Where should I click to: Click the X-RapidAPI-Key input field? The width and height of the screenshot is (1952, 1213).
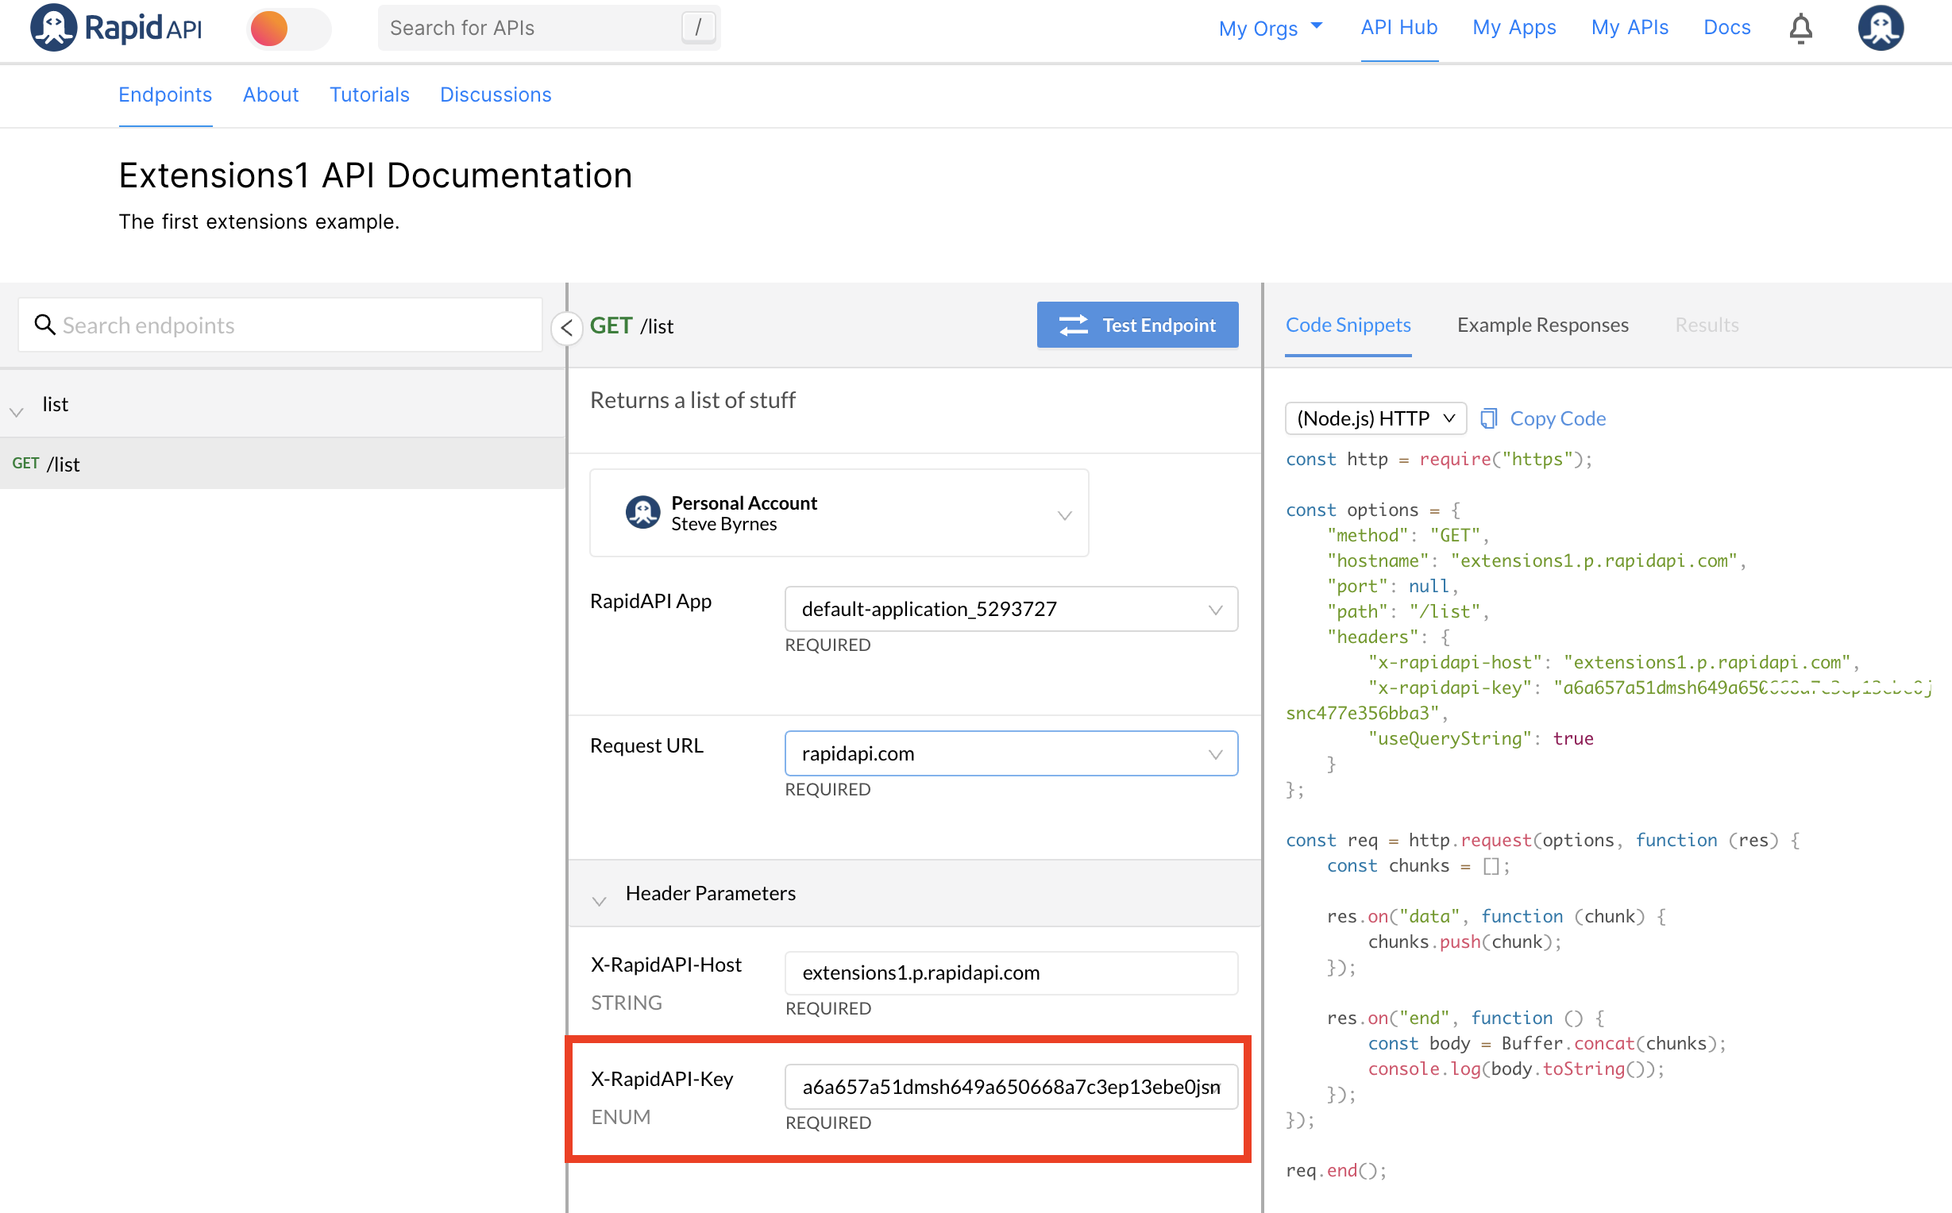(1011, 1086)
